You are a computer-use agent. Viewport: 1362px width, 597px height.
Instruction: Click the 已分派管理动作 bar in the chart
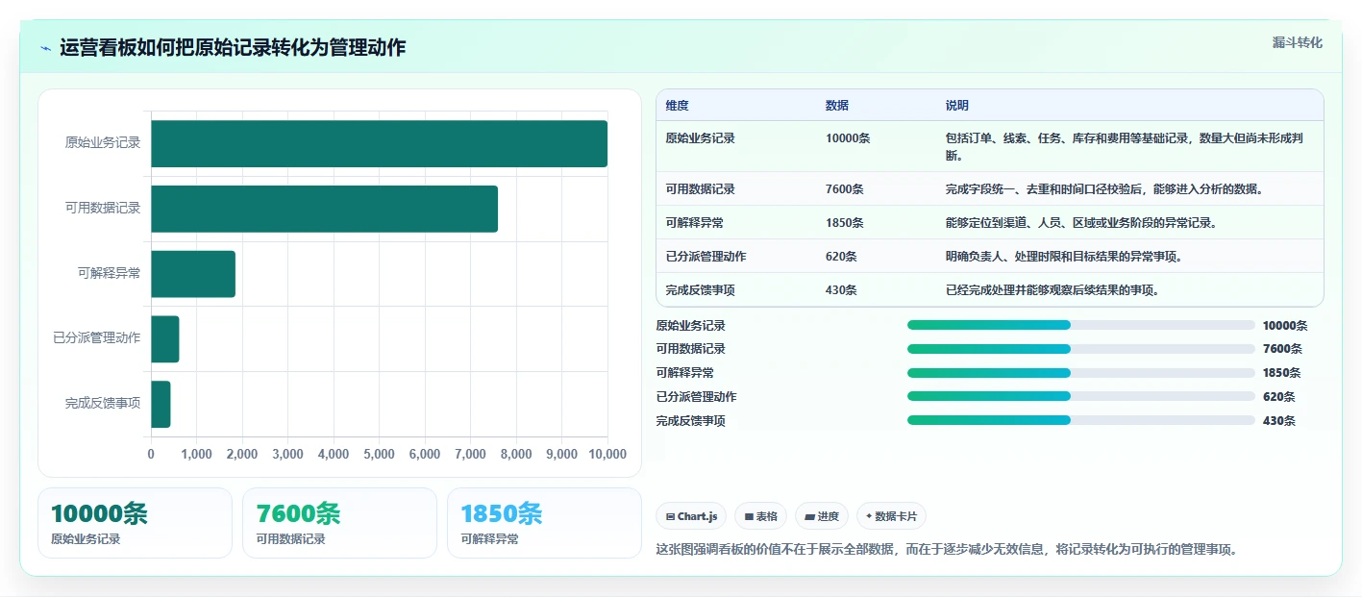click(x=165, y=339)
